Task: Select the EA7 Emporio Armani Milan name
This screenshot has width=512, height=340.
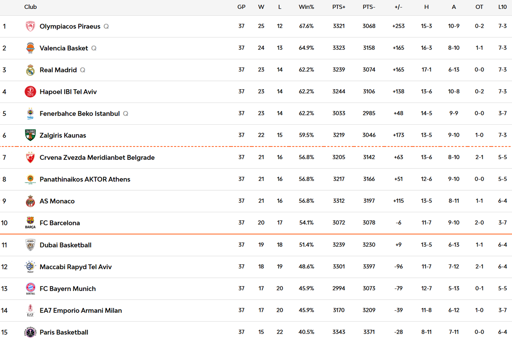Action: (80, 310)
